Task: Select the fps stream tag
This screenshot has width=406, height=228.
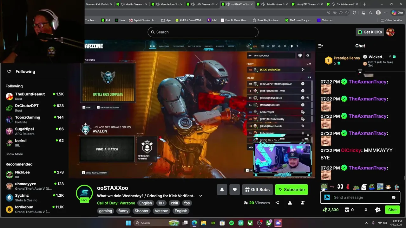Action: (x=187, y=203)
